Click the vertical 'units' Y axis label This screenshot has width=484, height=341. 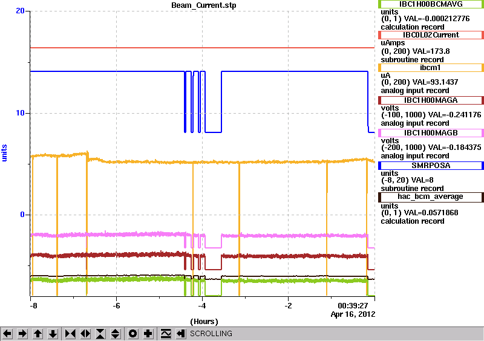[x=4, y=153]
